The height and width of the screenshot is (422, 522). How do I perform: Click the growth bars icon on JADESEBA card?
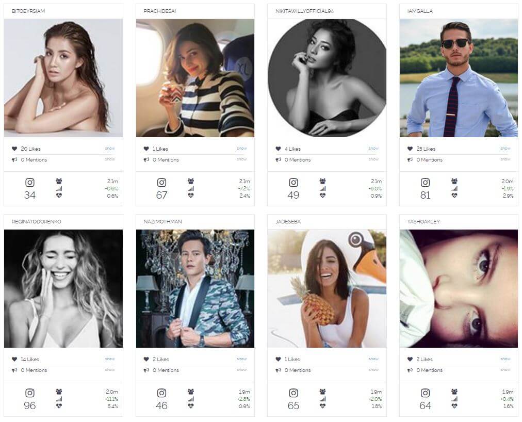322,399
